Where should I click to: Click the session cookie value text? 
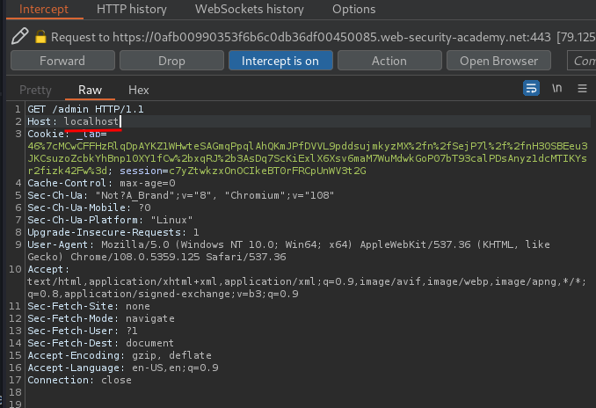(x=267, y=171)
